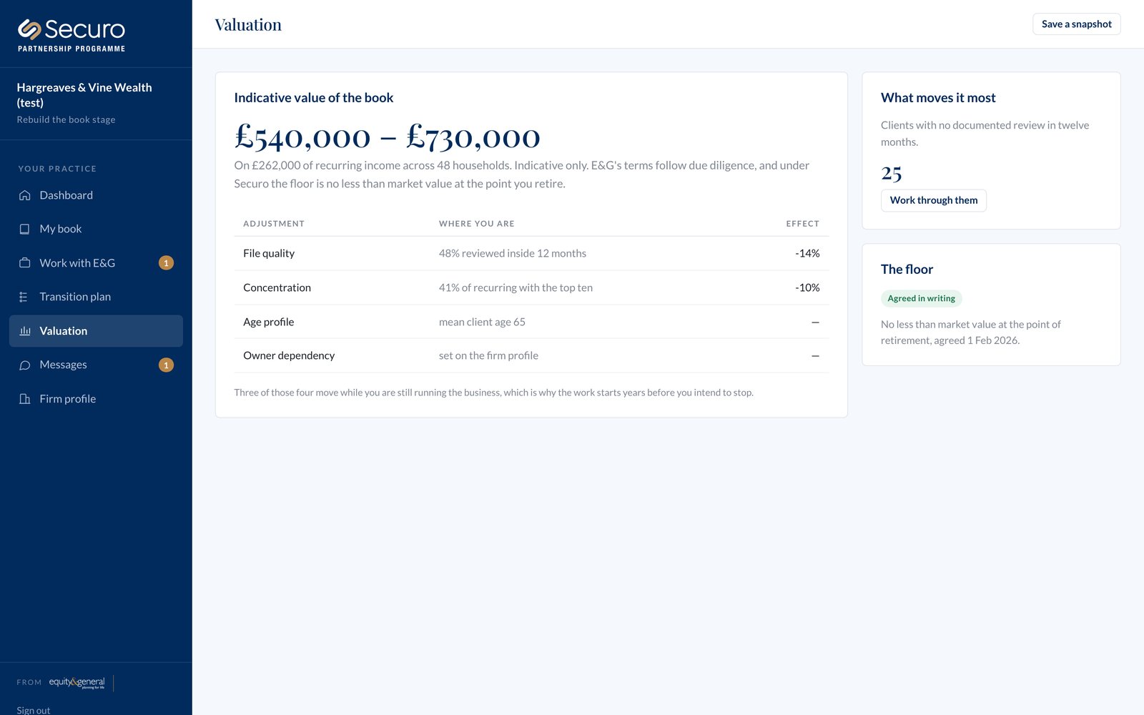Click the Work with E&G briefcase icon

click(x=24, y=263)
